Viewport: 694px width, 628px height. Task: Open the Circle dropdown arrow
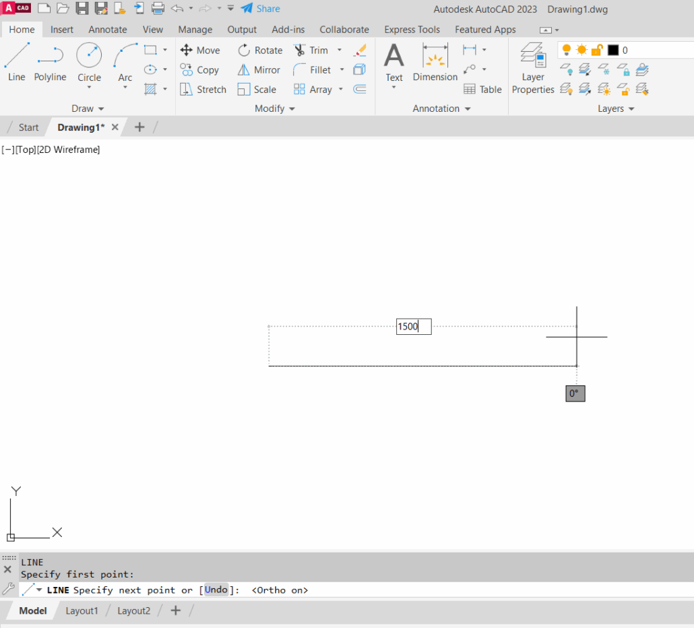[89, 88]
